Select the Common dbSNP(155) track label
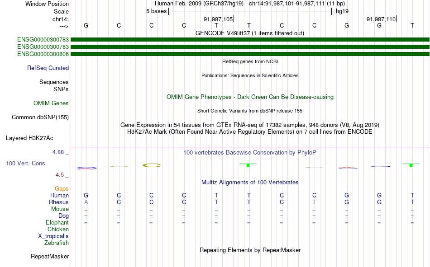Viewport: 430px width, 267px height. 40,117
